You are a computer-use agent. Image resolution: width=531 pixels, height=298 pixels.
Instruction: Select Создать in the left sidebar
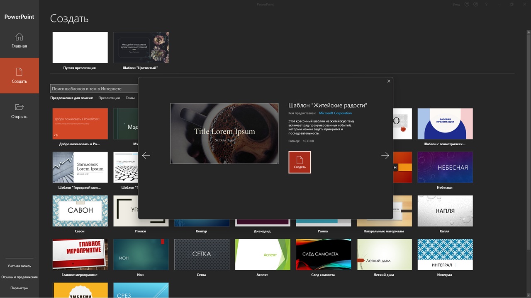point(19,75)
